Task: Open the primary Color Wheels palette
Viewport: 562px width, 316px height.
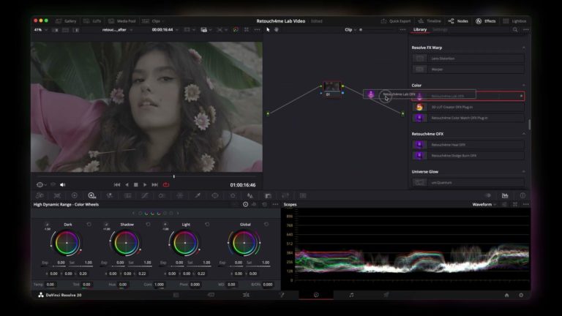Action: [x=75, y=195]
